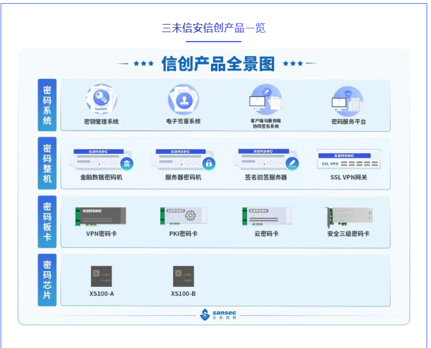The height and width of the screenshot is (348, 431).
Task: Click the 密码芯片 category label
Action: pos(47,279)
